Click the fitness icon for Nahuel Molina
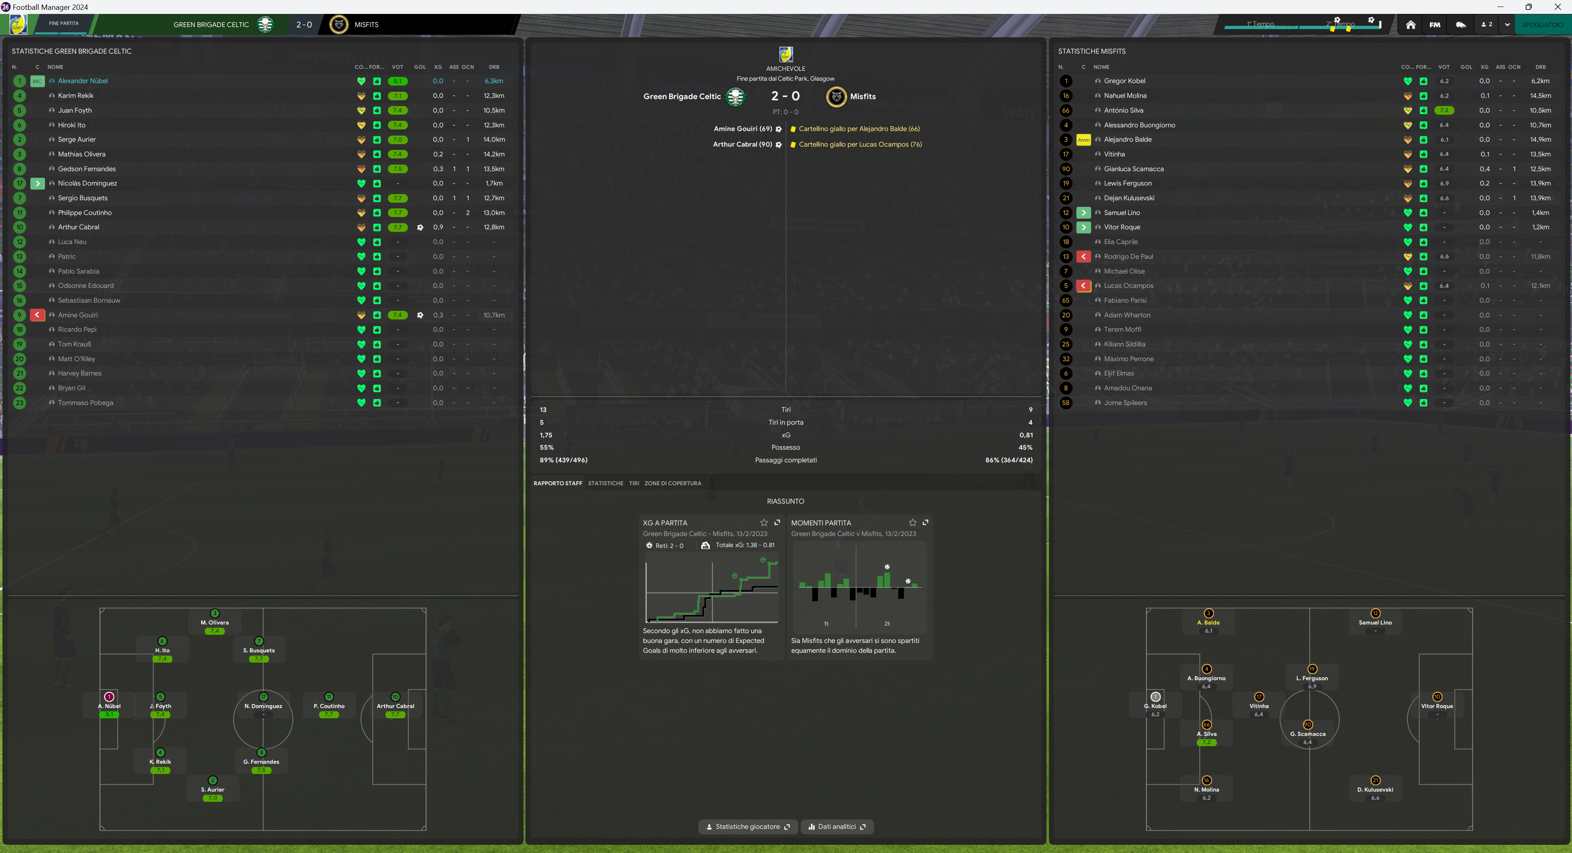The image size is (1572, 853). pyautogui.click(x=1423, y=96)
